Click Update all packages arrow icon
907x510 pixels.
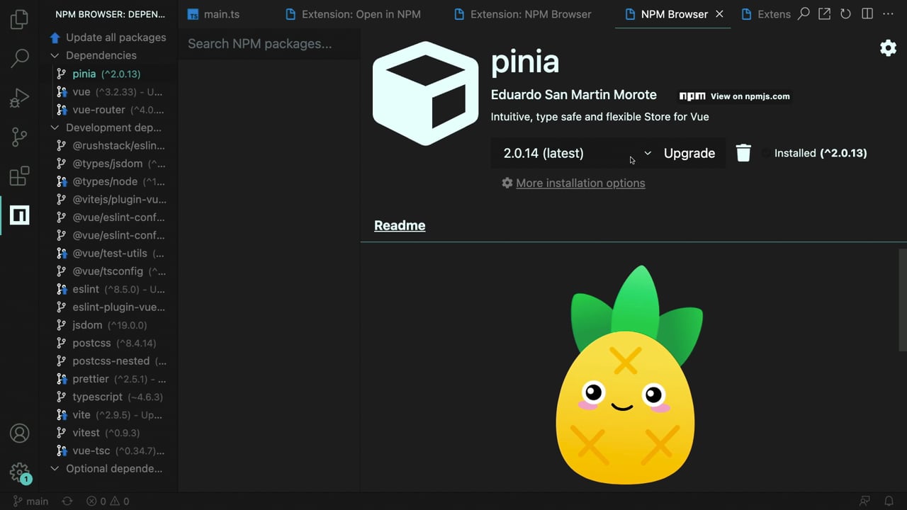pyautogui.click(x=55, y=38)
